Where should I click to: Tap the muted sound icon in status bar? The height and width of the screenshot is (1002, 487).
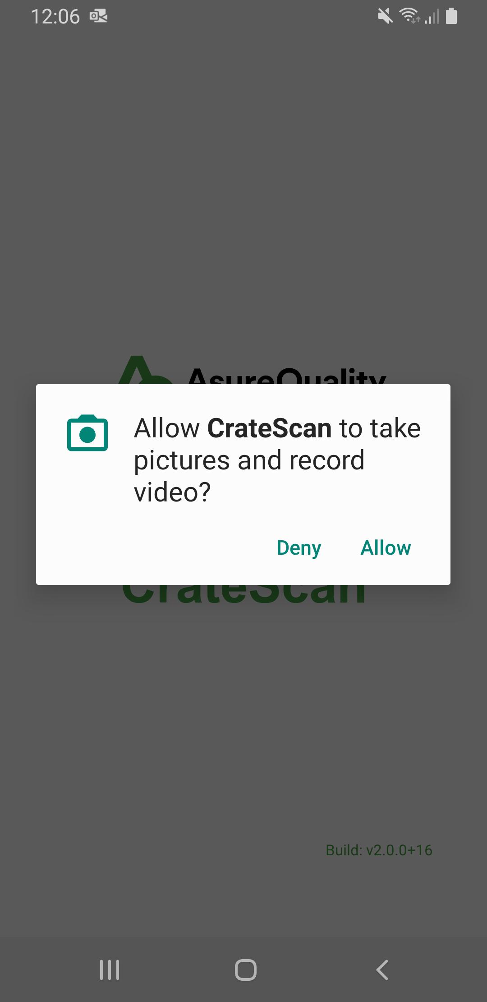tap(385, 17)
